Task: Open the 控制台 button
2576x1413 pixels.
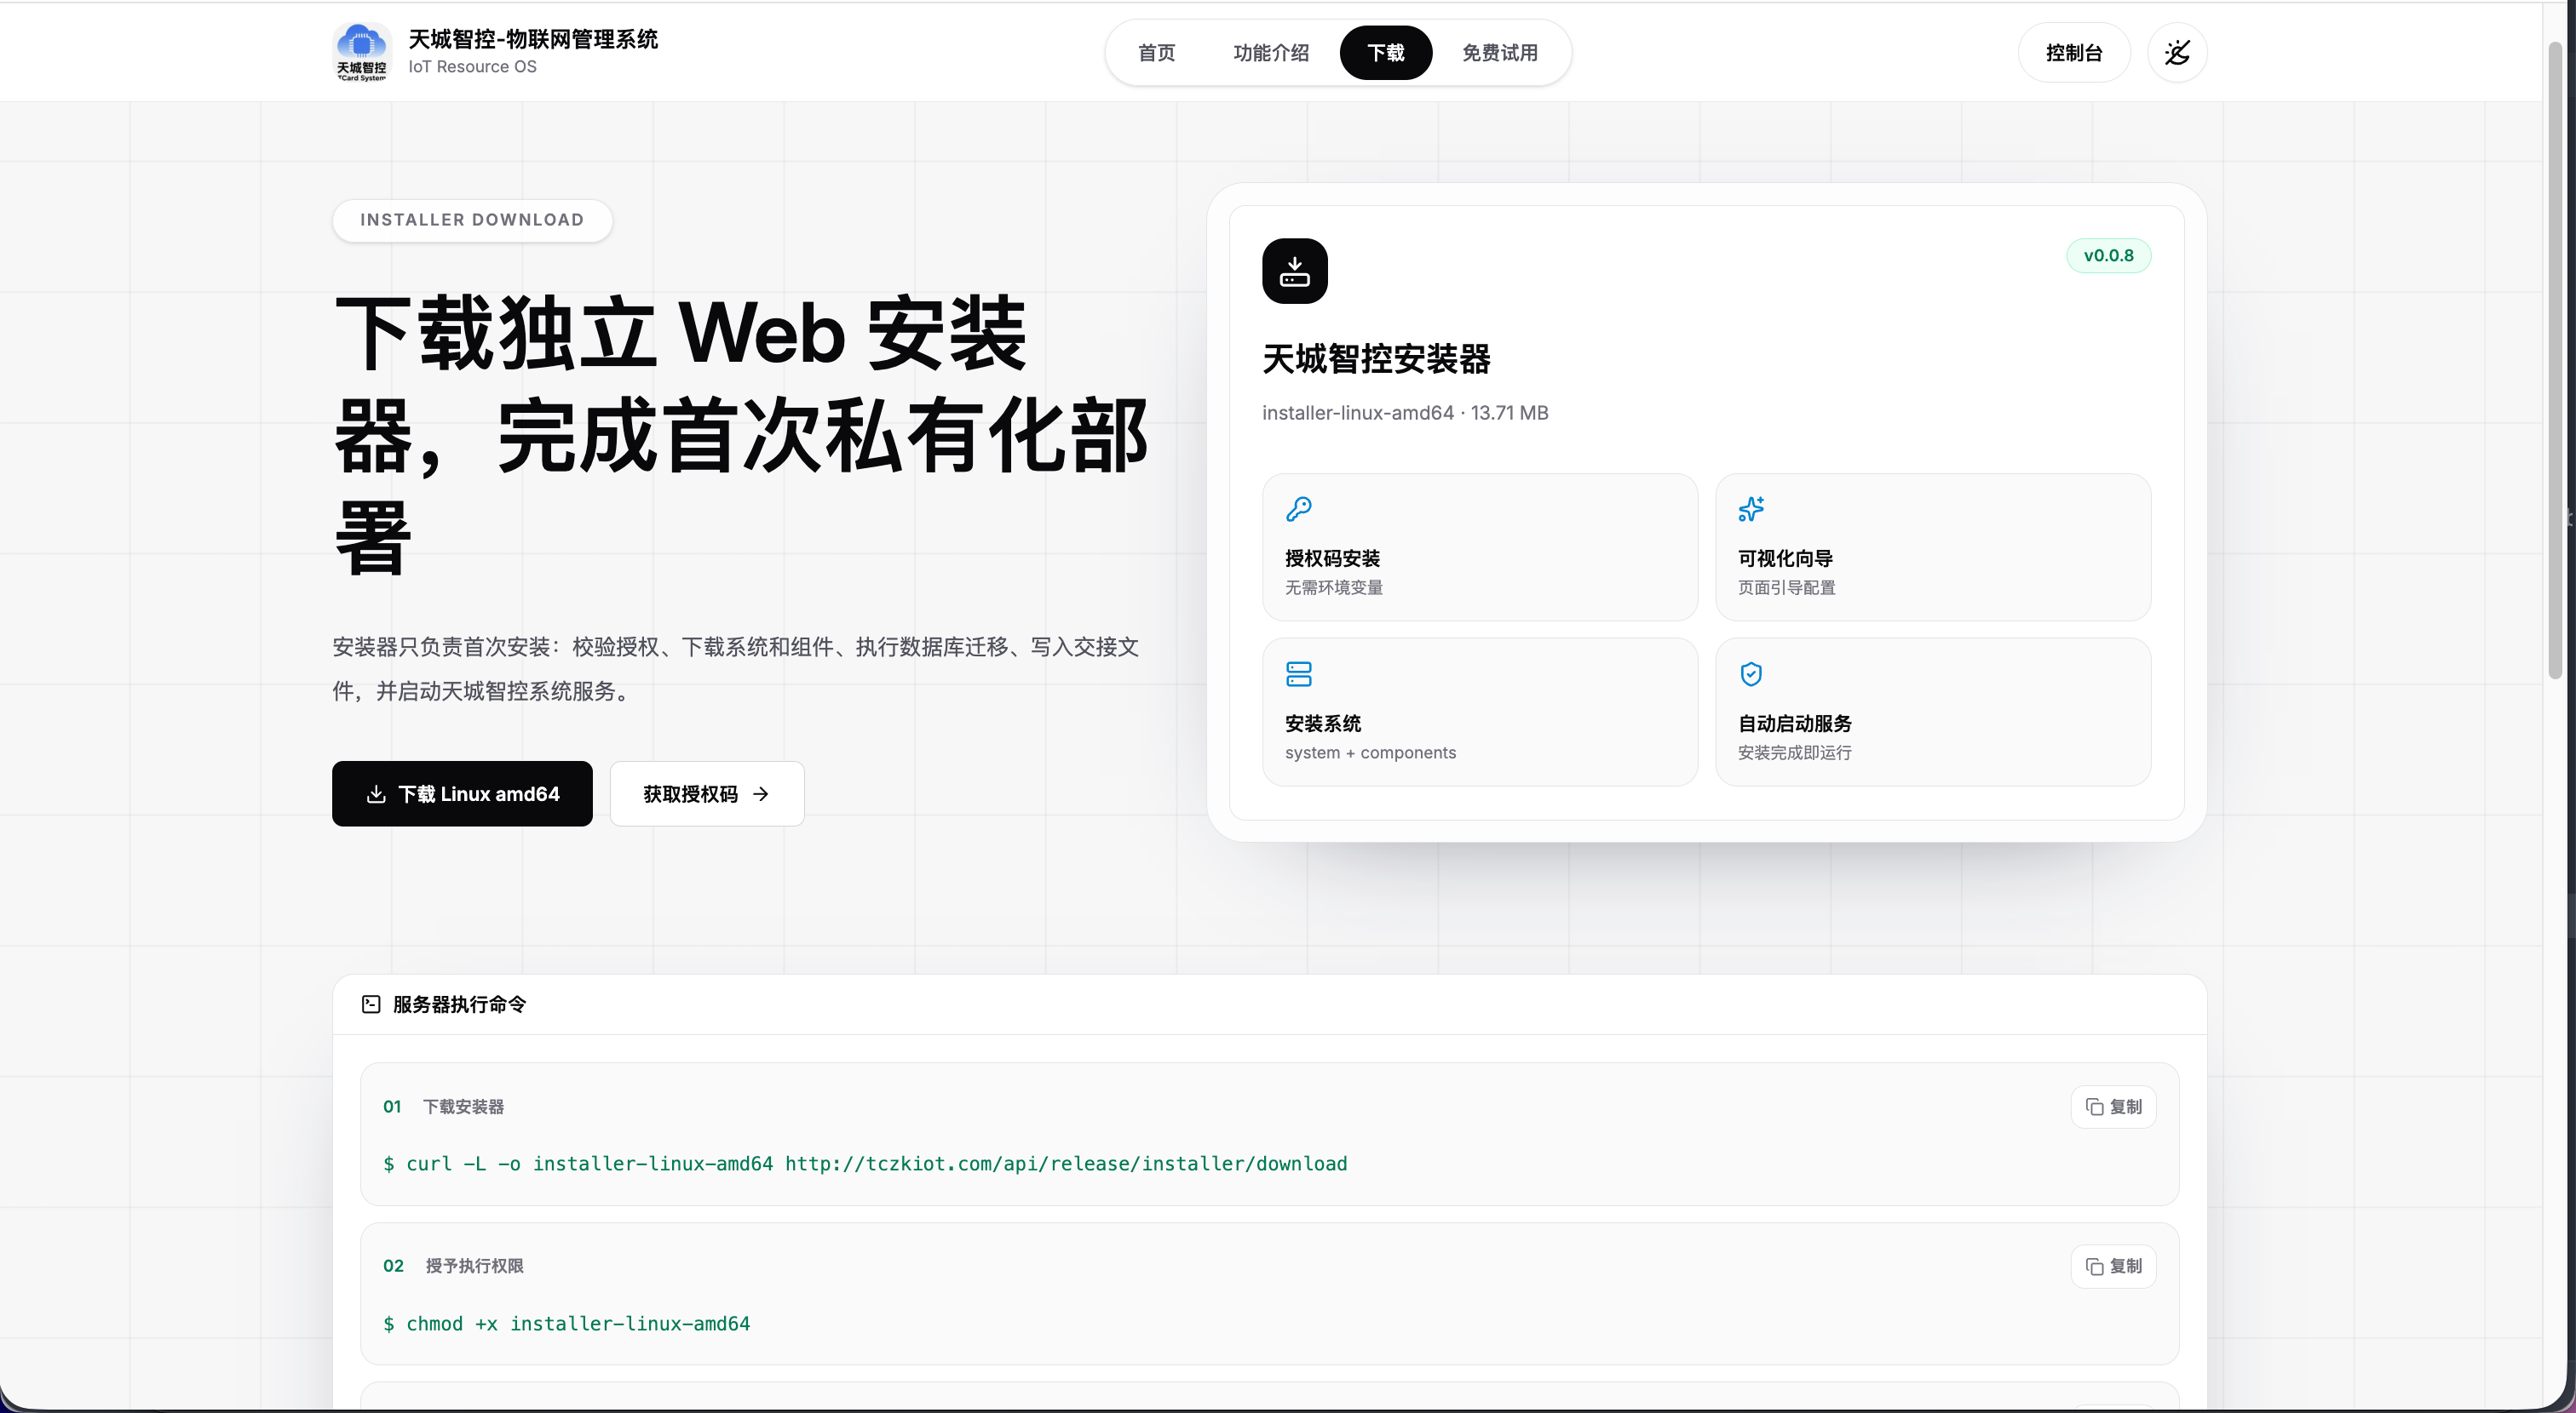Action: (x=2073, y=52)
